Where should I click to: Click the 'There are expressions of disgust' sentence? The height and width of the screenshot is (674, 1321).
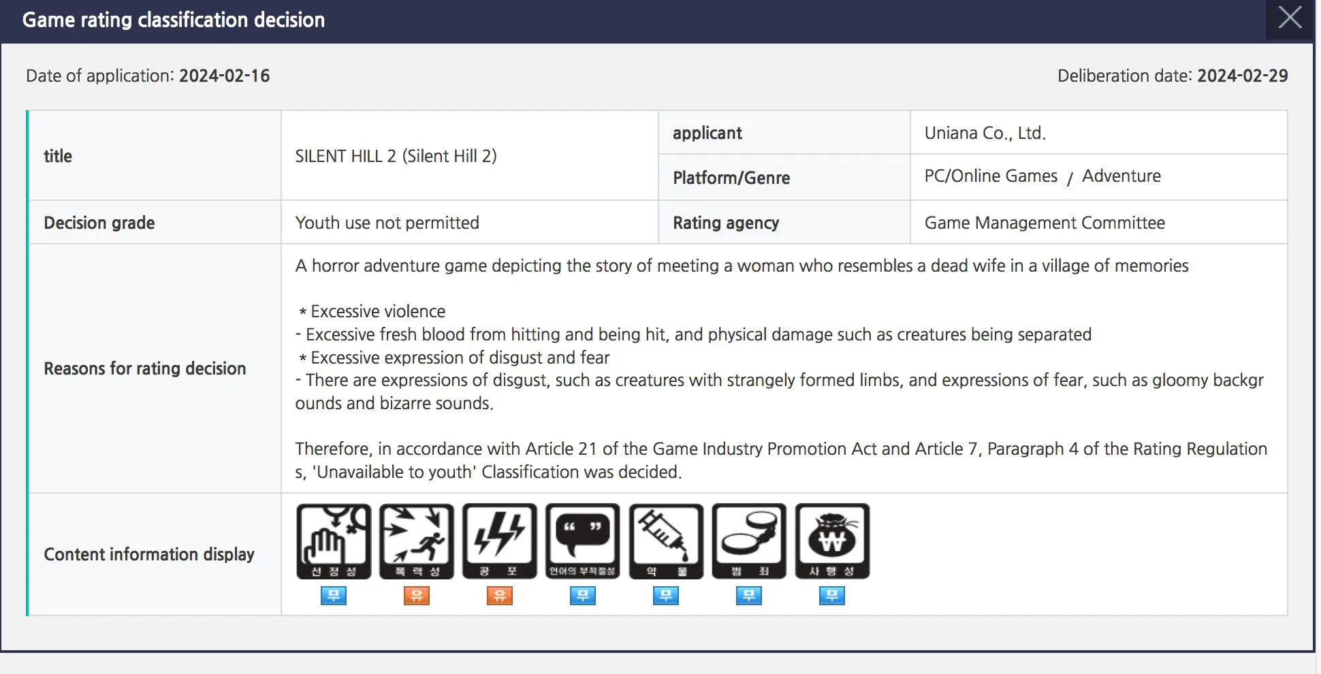[779, 391]
